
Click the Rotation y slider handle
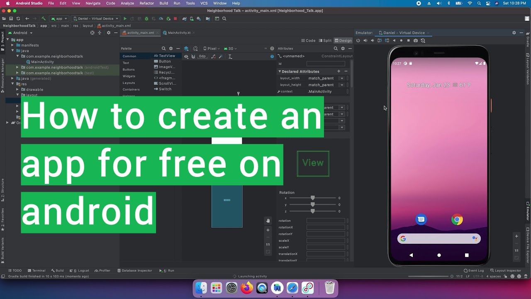point(313,205)
